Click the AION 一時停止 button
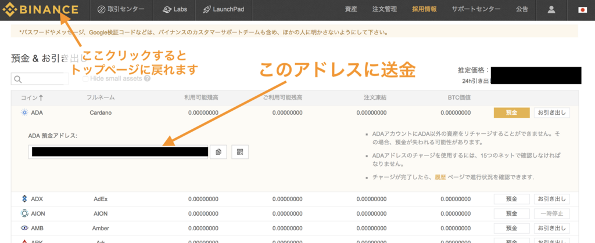 (x=552, y=213)
